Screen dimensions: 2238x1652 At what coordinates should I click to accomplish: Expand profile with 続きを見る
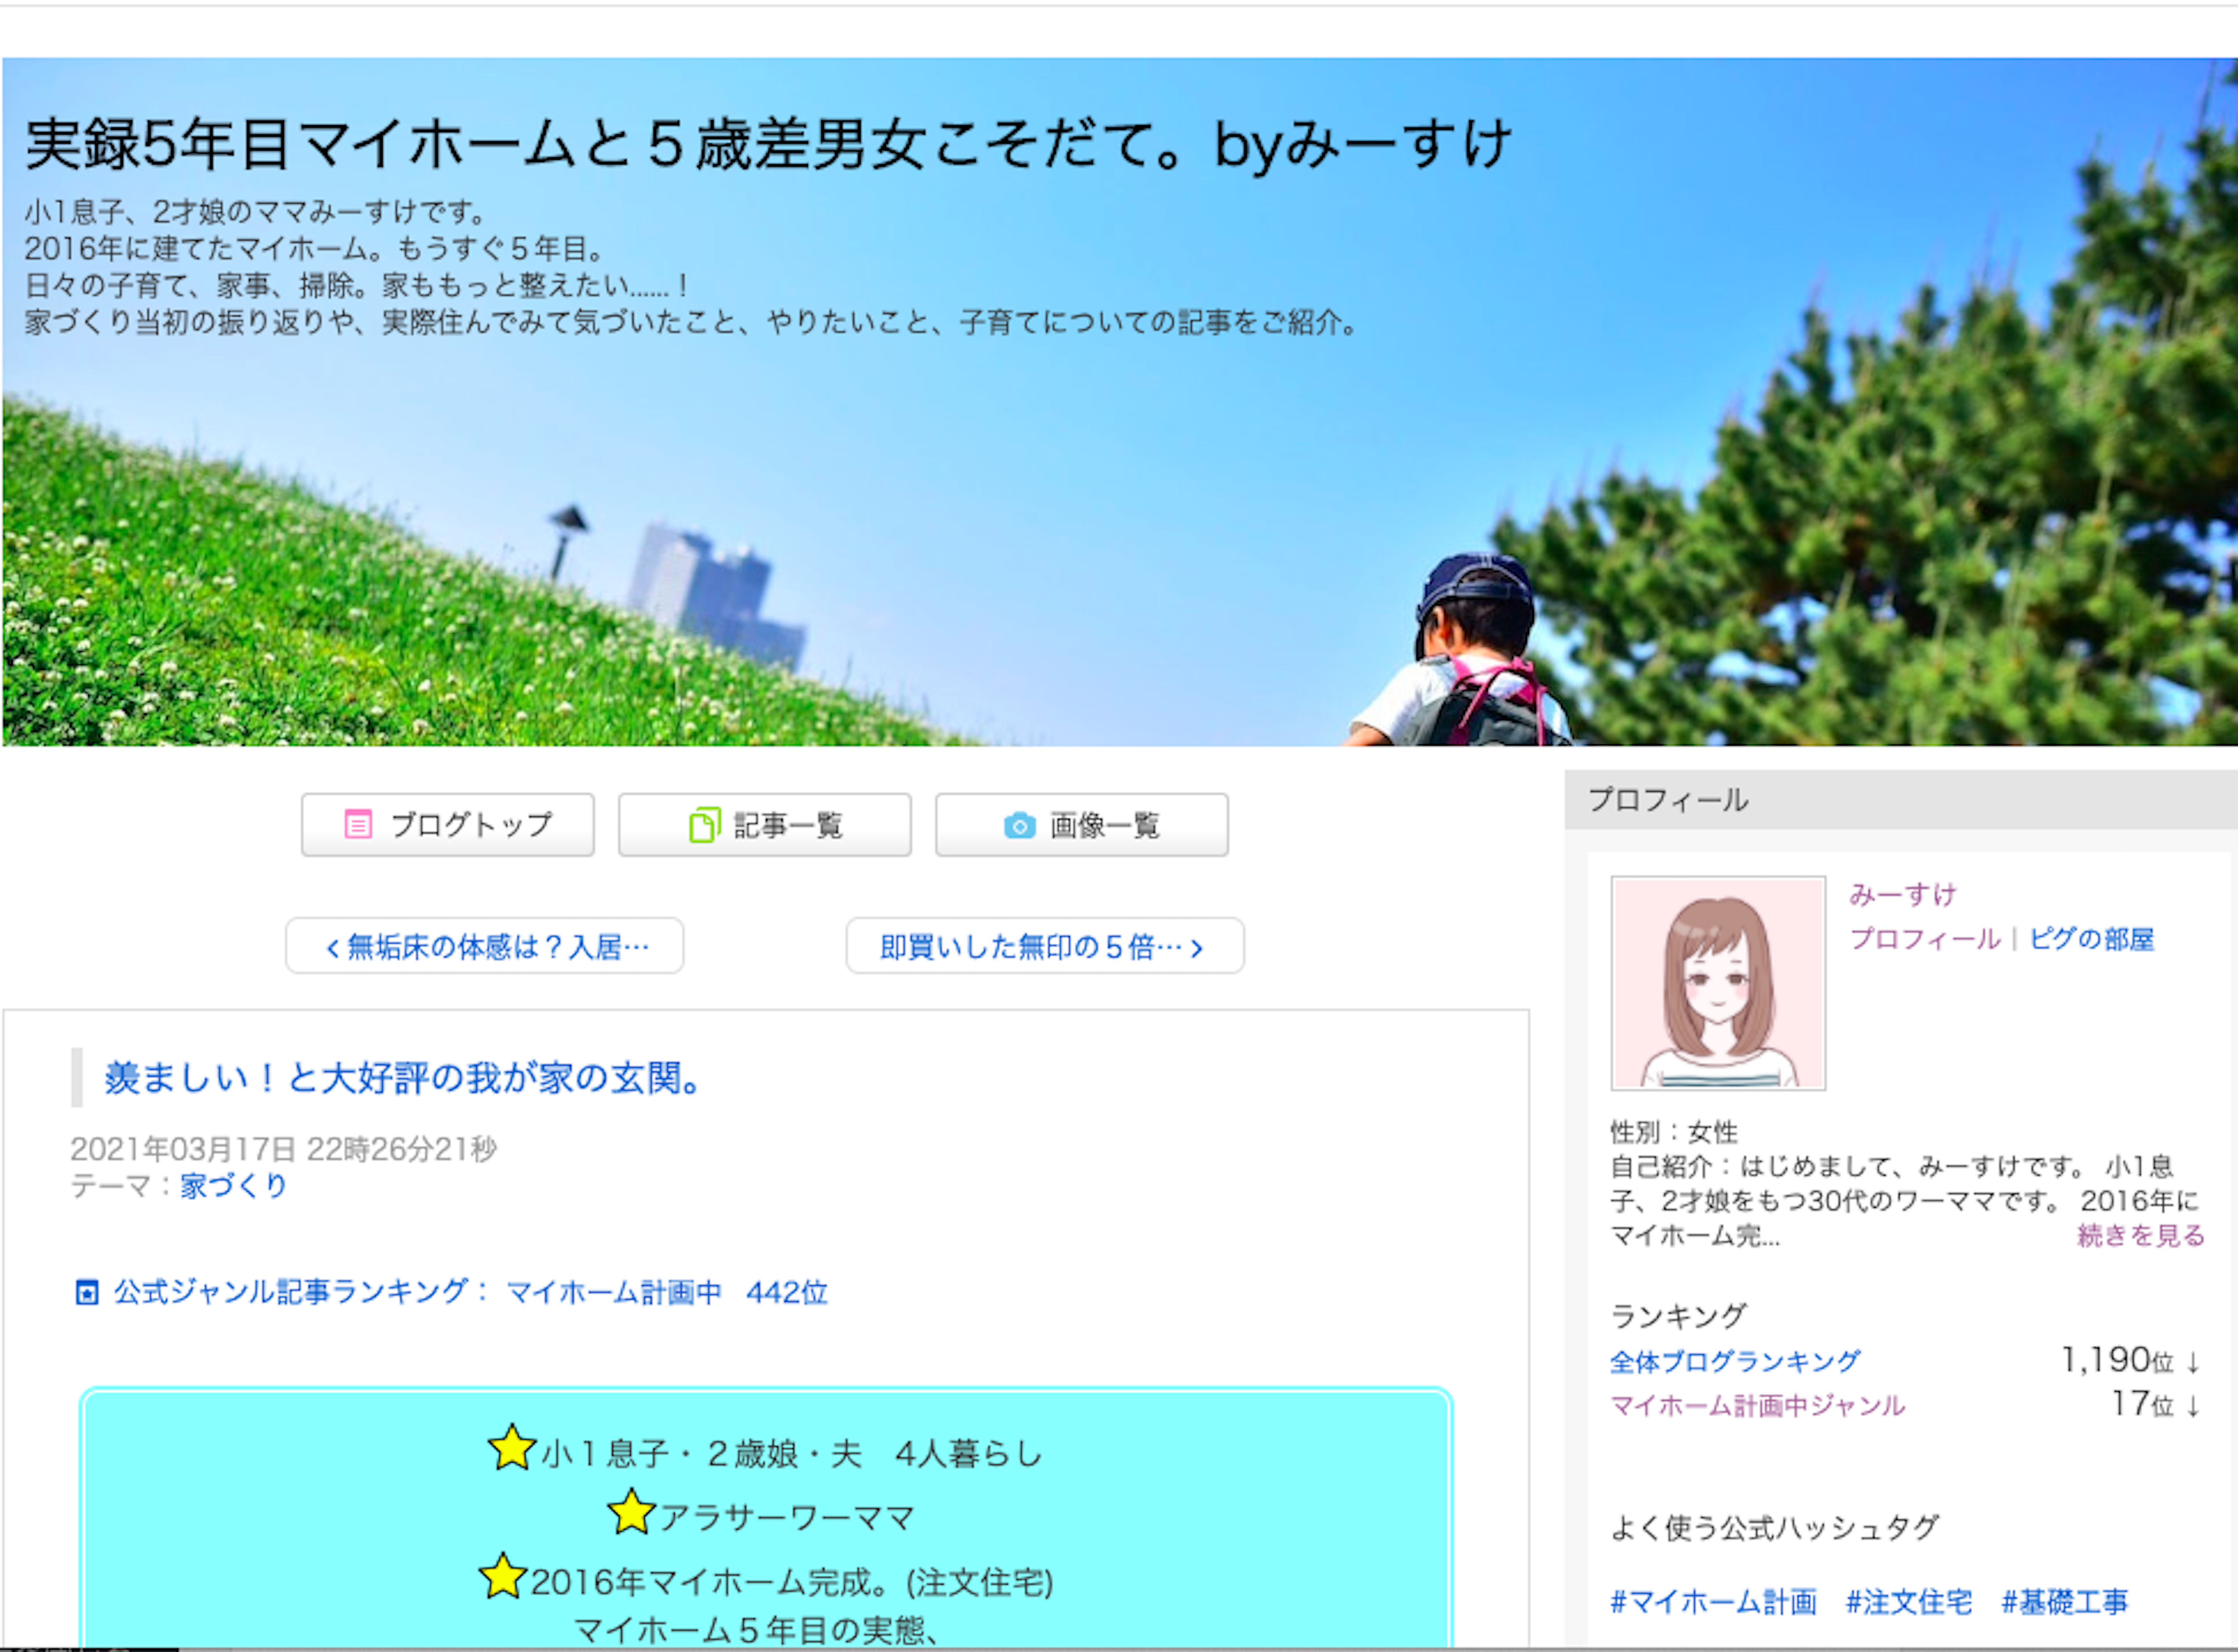(2140, 1236)
